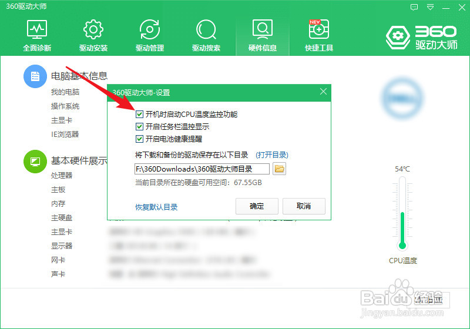
Task: Click the 恢复默认目录 link
Action: pos(156,207)
